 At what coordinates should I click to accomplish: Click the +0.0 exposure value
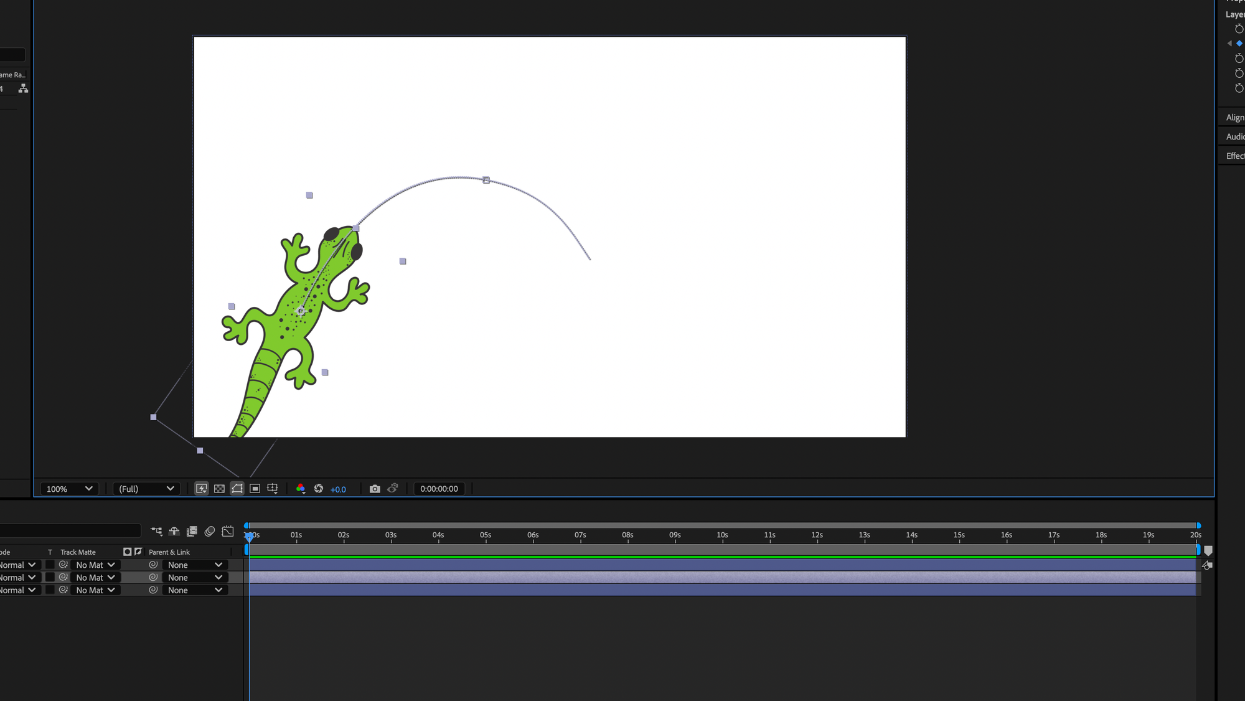[x=338, y=489]
